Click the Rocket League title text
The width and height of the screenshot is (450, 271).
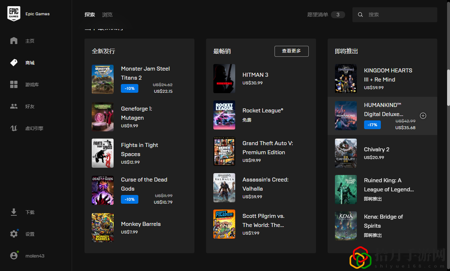[x=263, y=111]
